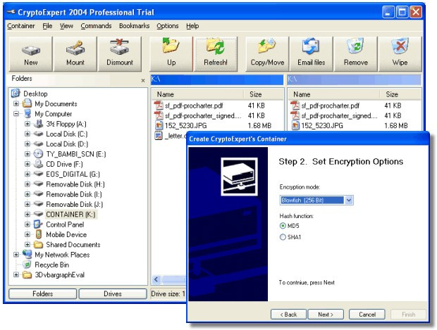This screenshot has height=330, width=437.
Task: Expand the Removable Disk (H:) node
Action: tap(27, 184)
